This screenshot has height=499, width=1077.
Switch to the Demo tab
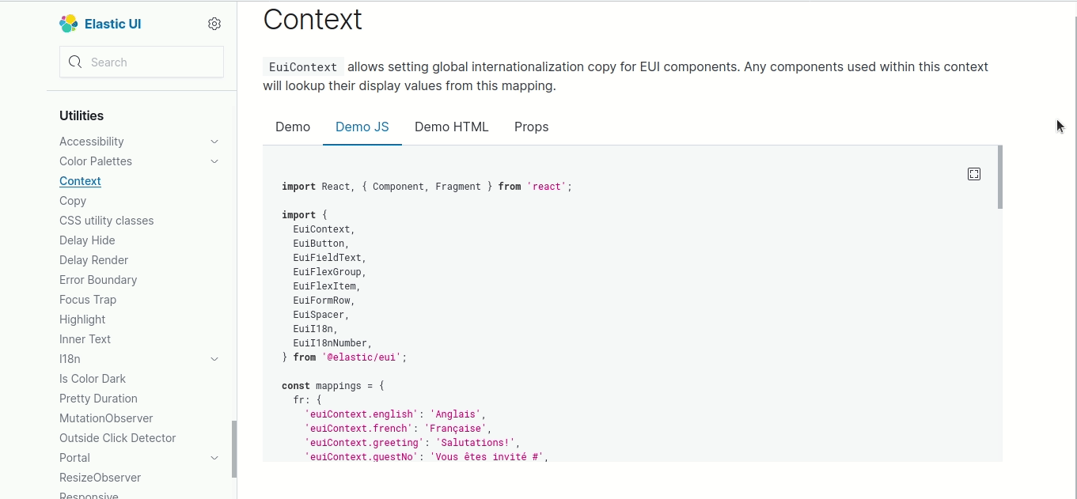pyautogui.click(x=293, y=127)
